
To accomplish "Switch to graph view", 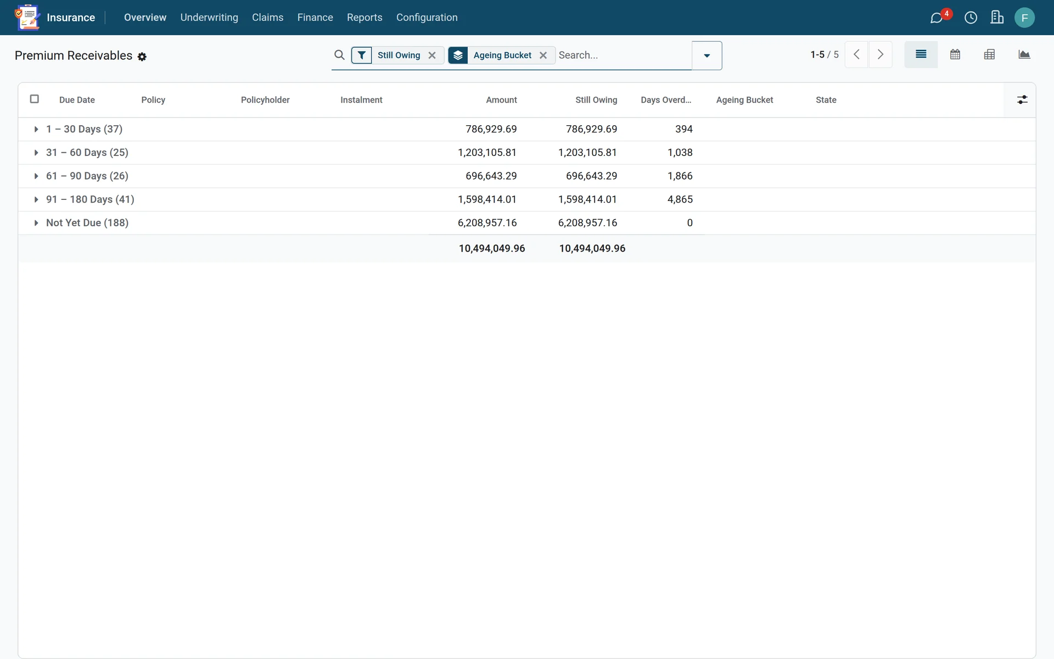I will (1024, 54).
